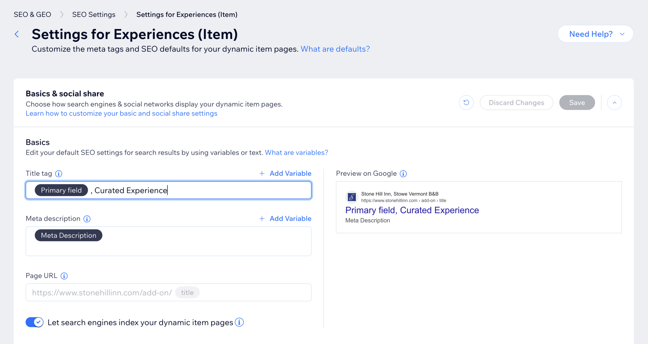Image resolution: width=648 pixels, height=344 pixels.
Task: Click the back arrow beside page title
Action: 17,34
